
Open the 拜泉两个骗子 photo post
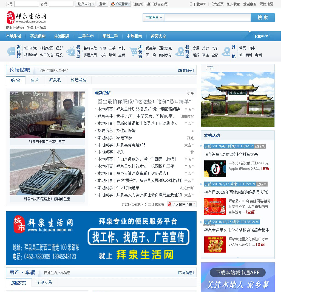click(47, 115)
